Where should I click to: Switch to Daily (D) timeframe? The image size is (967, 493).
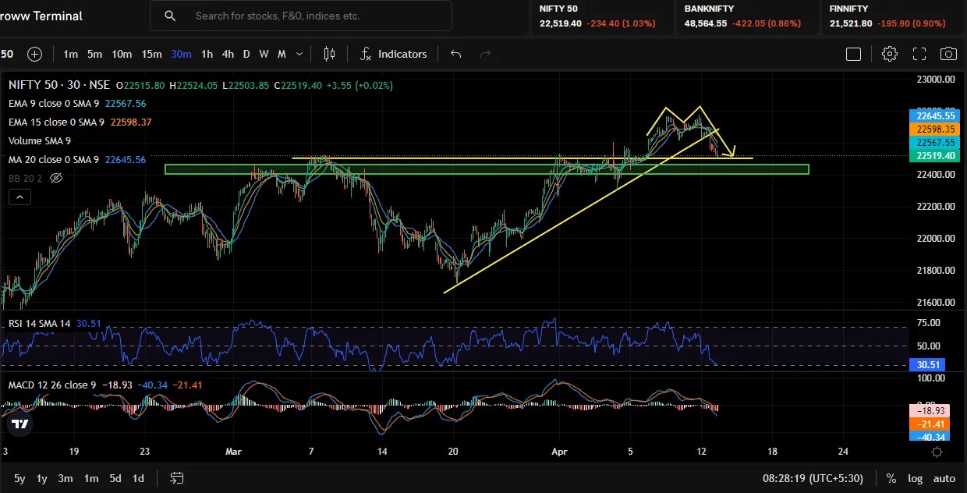(246, 54)
